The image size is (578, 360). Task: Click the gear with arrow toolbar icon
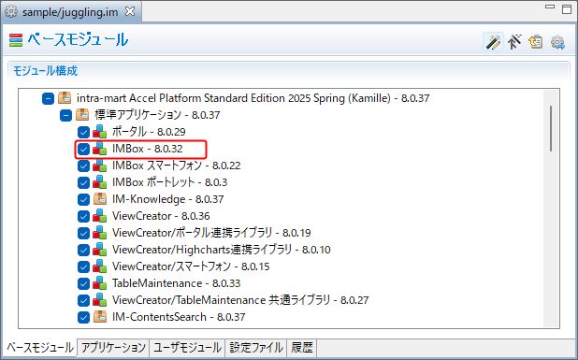click(557, 42)
